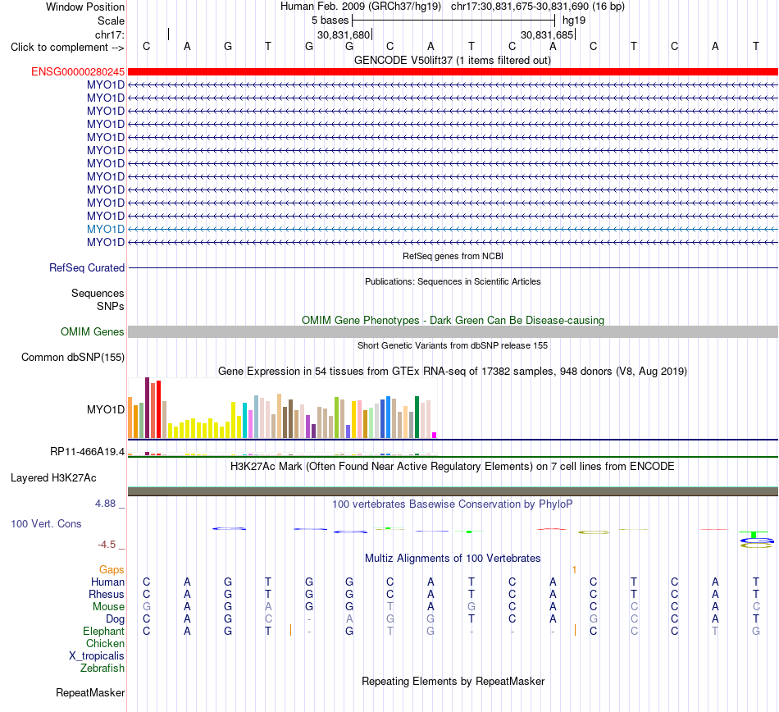
Task: Click the 30,831,685 ruler coordinate
Action: 547,34
